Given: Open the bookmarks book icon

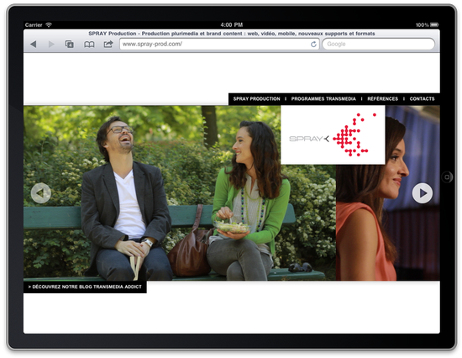Looking at the screenshot, I should [x=89, y=45].
